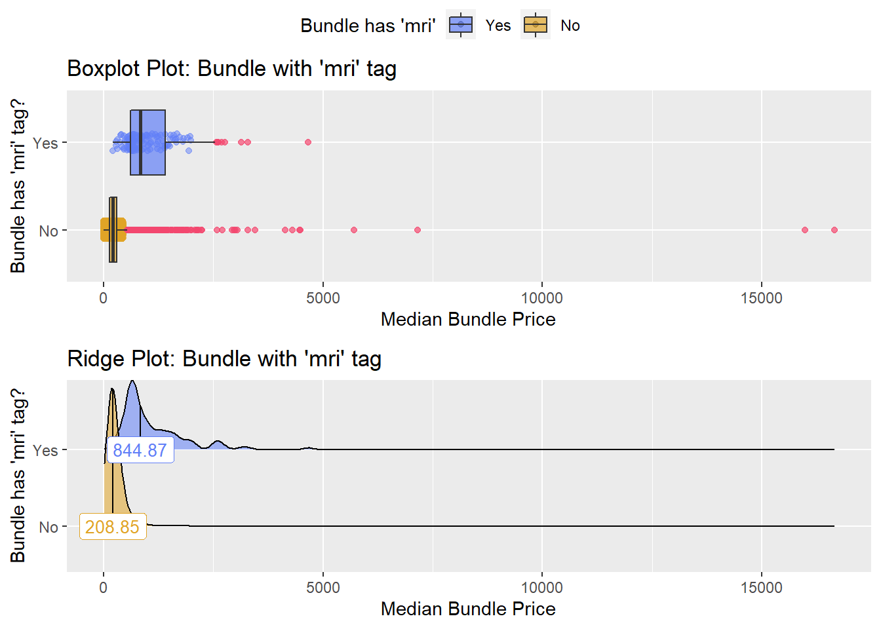Click the ridge plot's 'Median Bundle Price' axis title
881x629 pixels.
coord(468,609)
